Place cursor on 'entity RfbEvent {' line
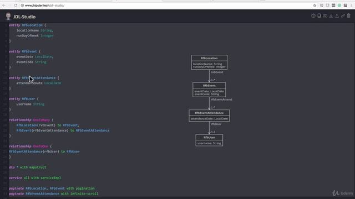This screenshot has height=199, width=355. [x=24, y=51]
